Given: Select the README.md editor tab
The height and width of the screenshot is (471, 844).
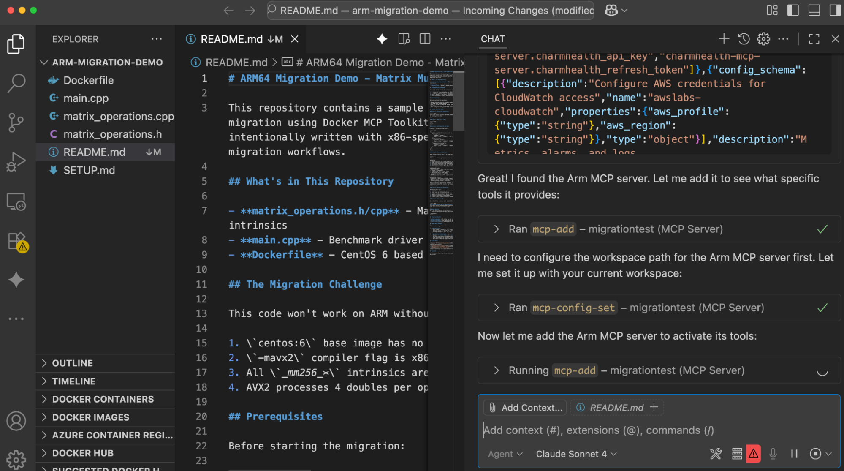Looking at the screenshot, I should [x=231, y=39].
